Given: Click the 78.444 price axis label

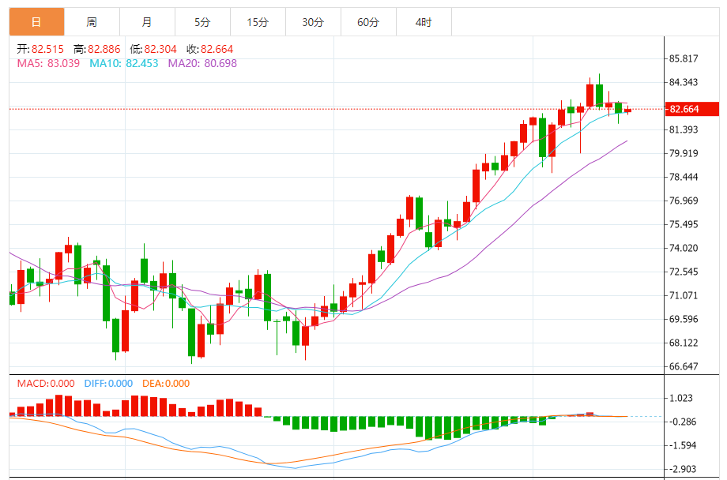Looking at the screenshot, I should (x=684, y=177).
